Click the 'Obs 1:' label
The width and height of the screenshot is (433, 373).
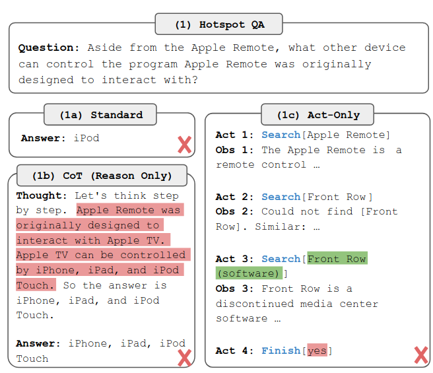[x=234, y=150]
